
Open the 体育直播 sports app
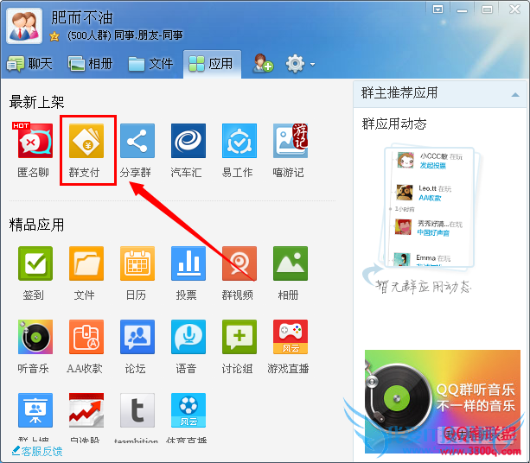[188, 410]
